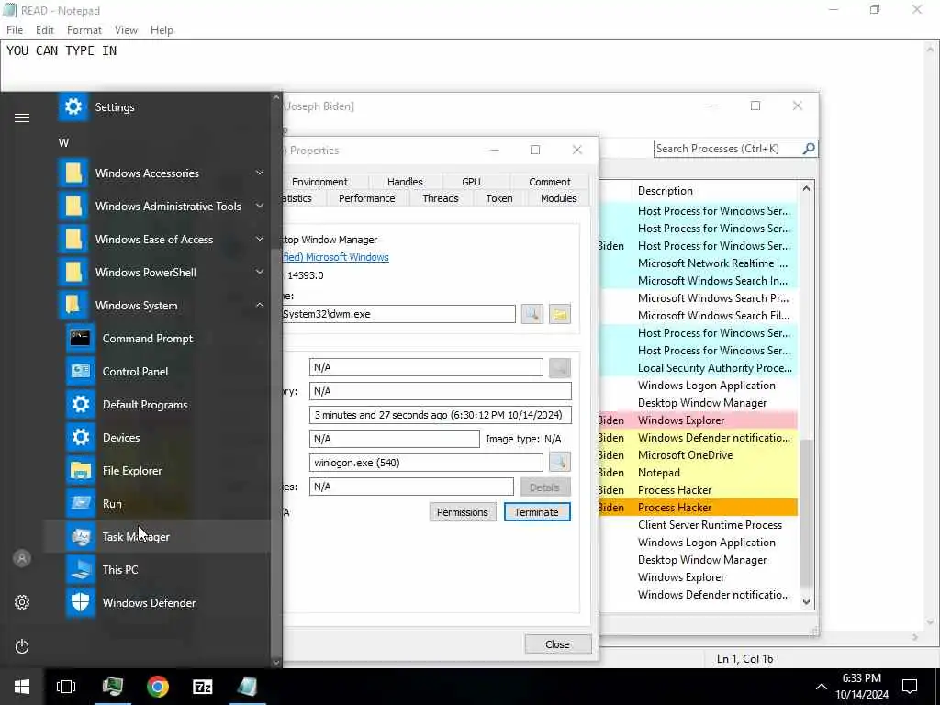Image resolution: width=940 pixels, height=705 pixels.
Task: Click the Permissions button
Action: pos(463,512)
